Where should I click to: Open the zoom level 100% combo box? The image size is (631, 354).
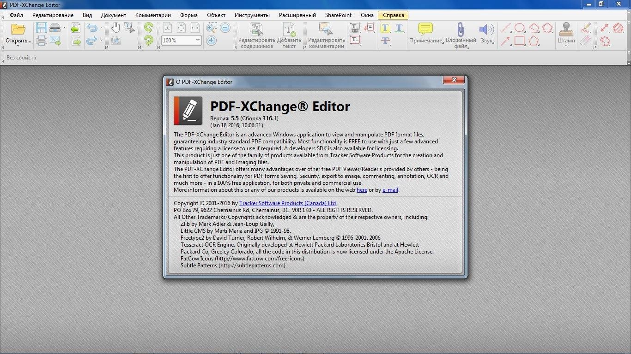coord(181,41)
